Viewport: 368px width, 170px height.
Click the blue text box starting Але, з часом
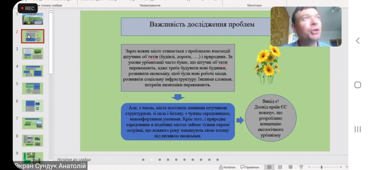178,121
